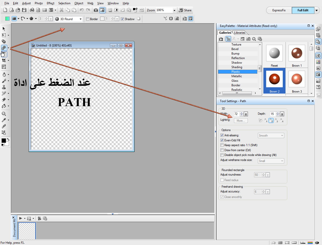This screenshot has height=245, width=322.
Task: Select the Crop tool
Action: [x=4, y=60]
